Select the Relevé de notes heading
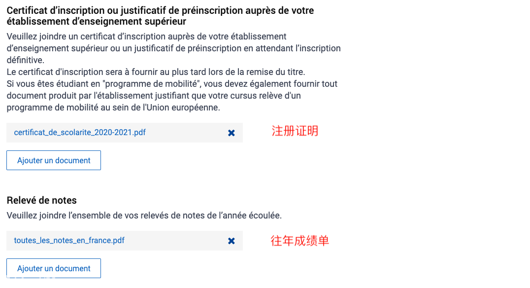The image size is (530, 288). click(41, 200)
